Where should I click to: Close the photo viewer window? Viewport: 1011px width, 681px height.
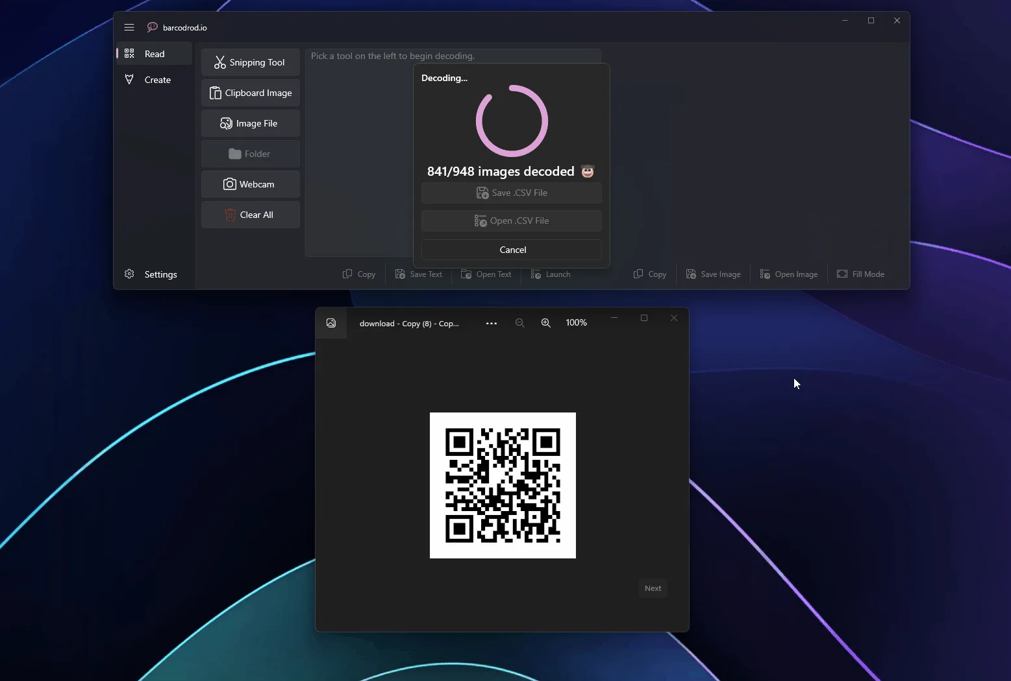click(674, 318)
